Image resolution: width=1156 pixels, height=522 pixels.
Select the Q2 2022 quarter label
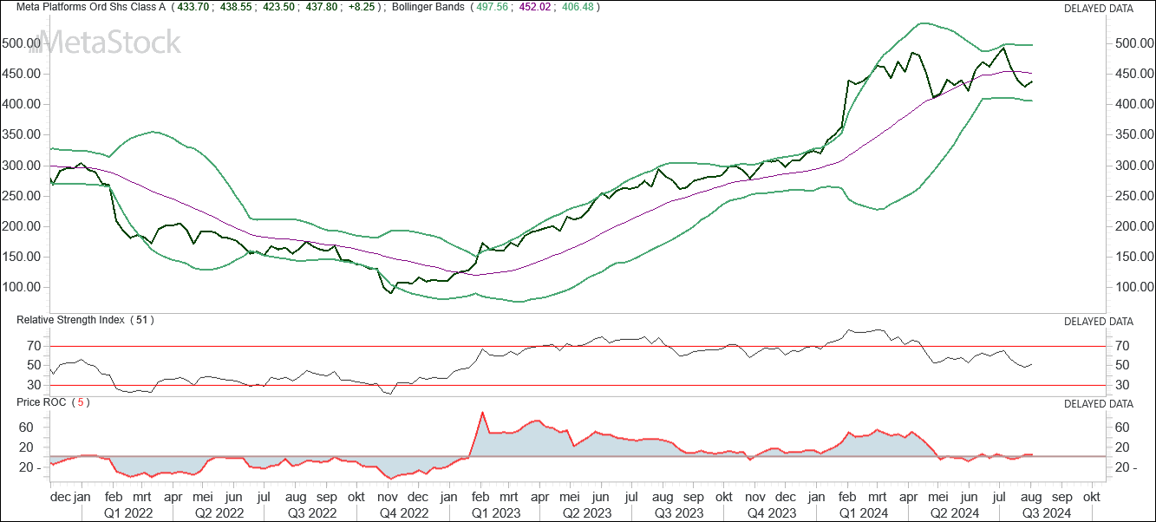(218, 512)
